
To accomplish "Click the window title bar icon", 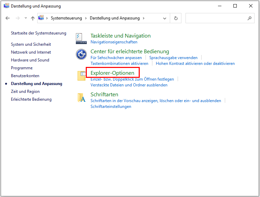I will (6, 5).
